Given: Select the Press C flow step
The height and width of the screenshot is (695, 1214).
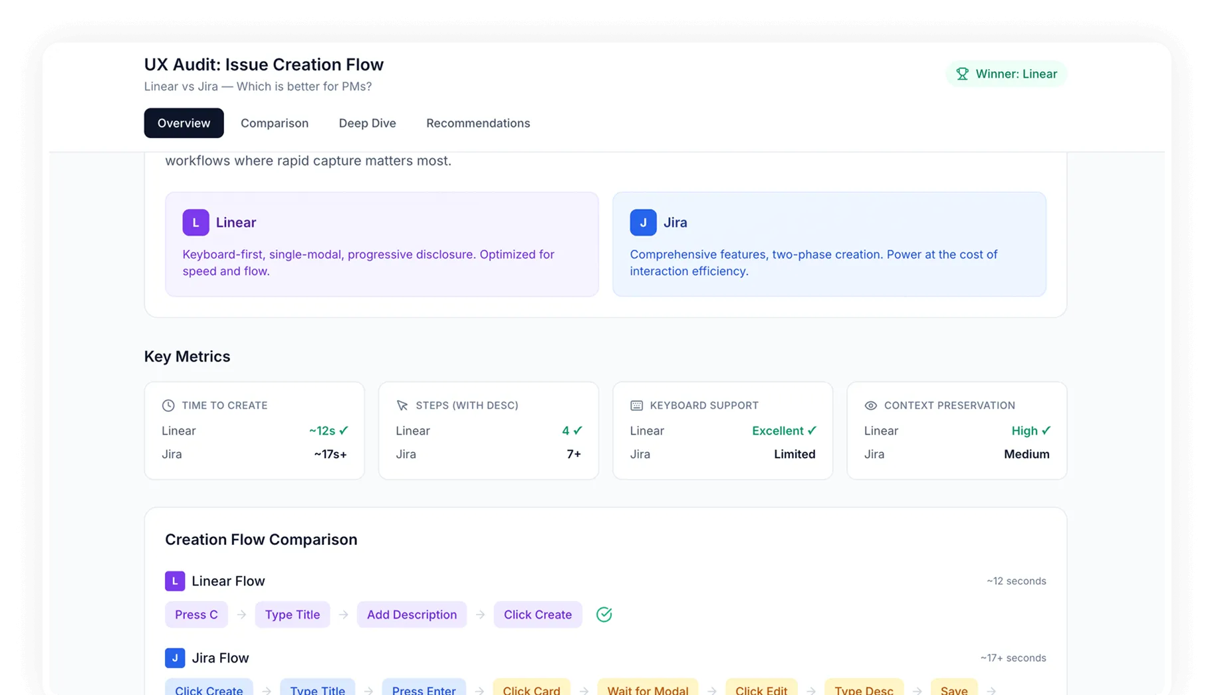Looking at the screenshot, I should click(196, 615).
